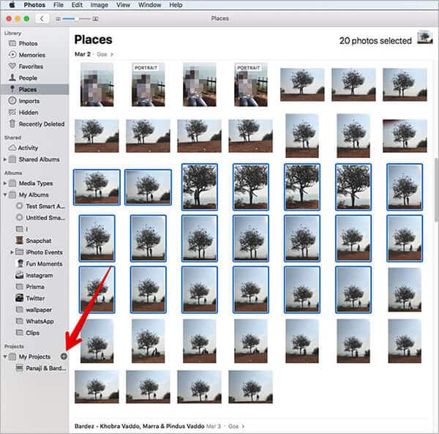
Task: Open the Help menu
Action: 176,5
